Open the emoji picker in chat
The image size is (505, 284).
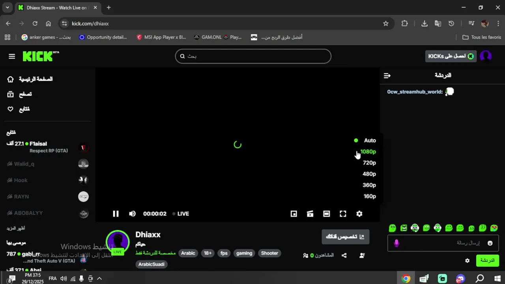(x=490, y=243)
